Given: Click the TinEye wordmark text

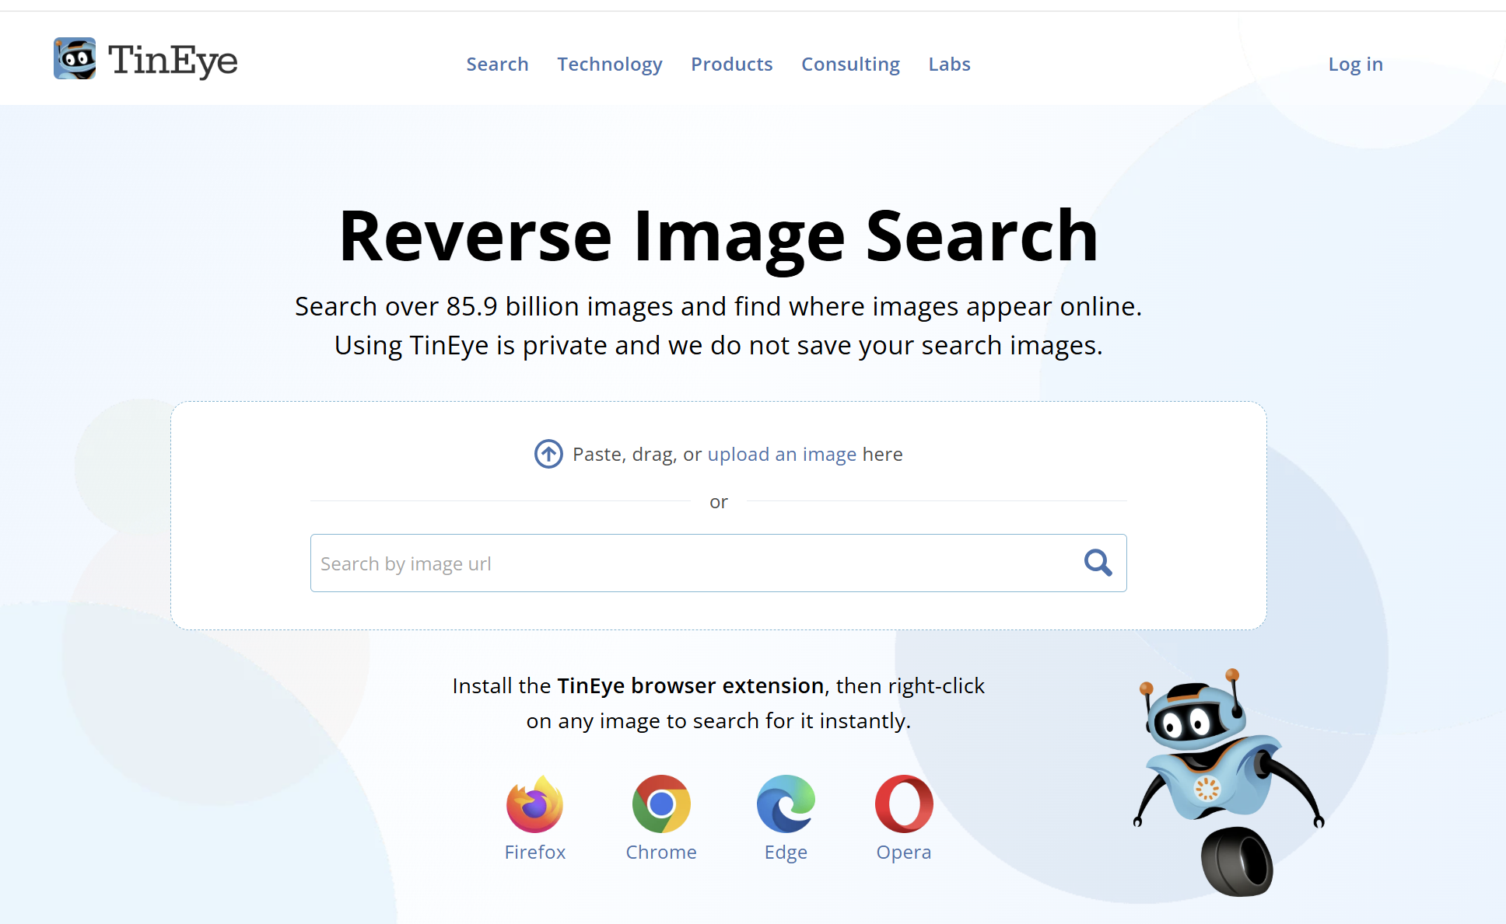Looking at the screenshot, I should (x=173, y=60).
